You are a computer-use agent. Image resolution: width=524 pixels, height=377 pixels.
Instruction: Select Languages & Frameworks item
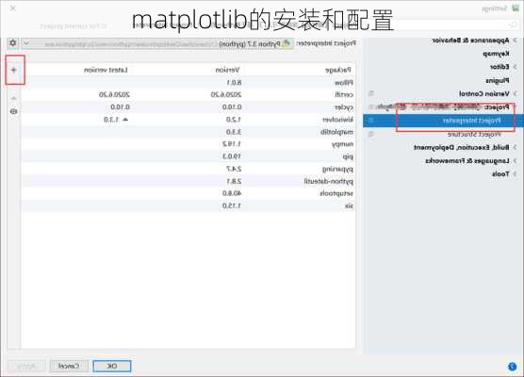(467, 161)
